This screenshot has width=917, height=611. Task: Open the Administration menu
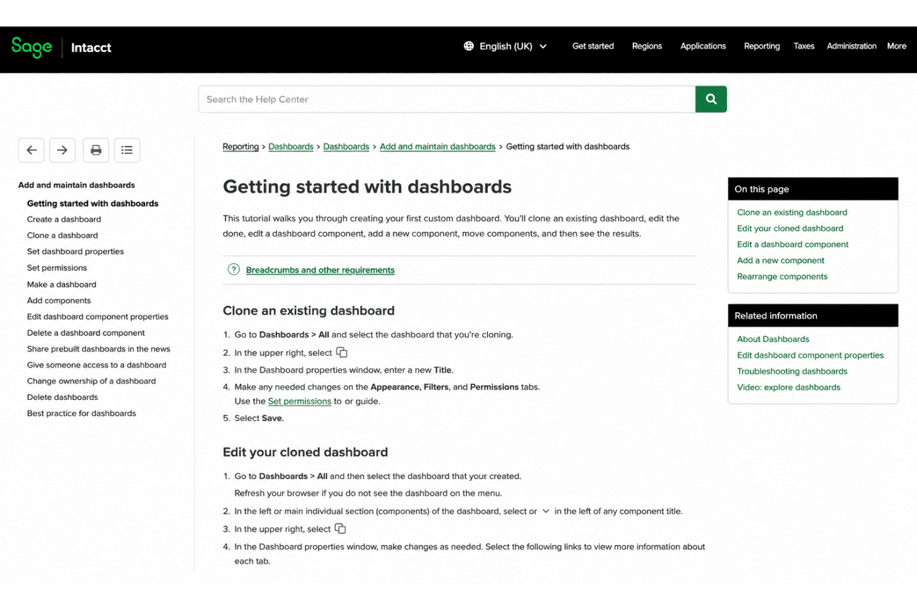click(852, 46)
